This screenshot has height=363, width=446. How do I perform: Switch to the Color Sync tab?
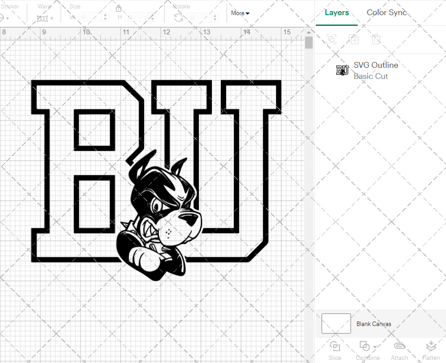pyautogui.click(x=387, y=12)
